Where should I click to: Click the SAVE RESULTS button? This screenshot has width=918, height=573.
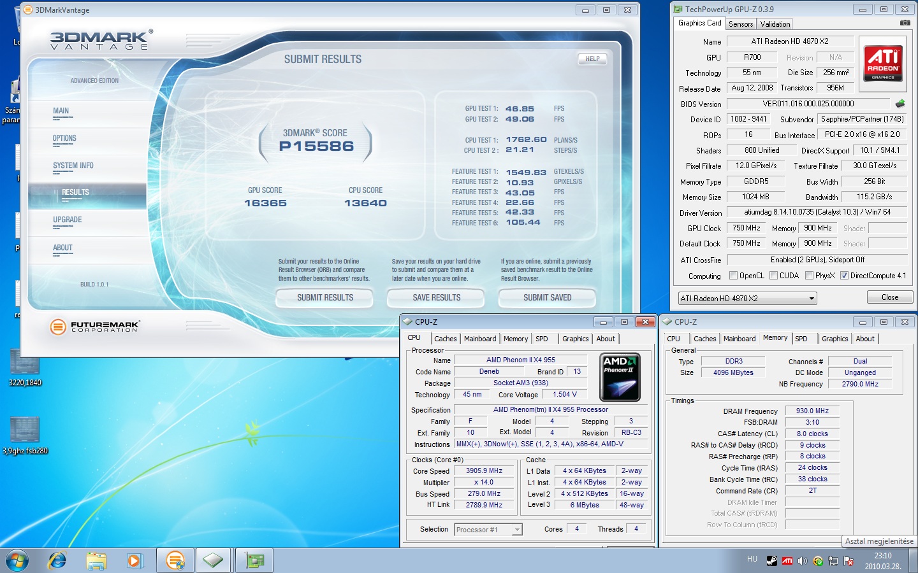pos(436,298)
